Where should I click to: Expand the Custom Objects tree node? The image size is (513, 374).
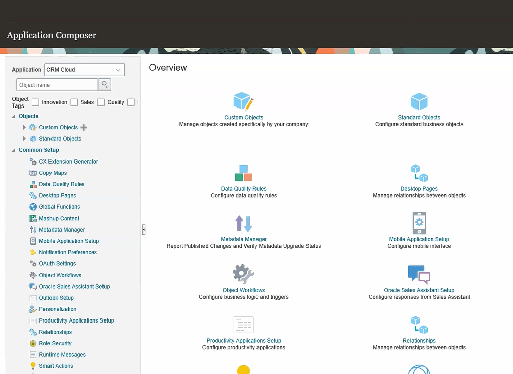pyautogui.click(x=24, y=128)
